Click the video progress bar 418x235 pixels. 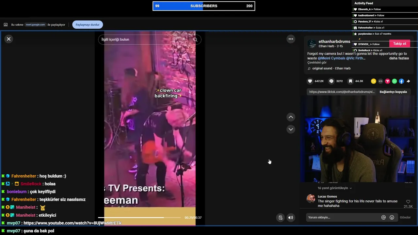[x=139, y=217]
